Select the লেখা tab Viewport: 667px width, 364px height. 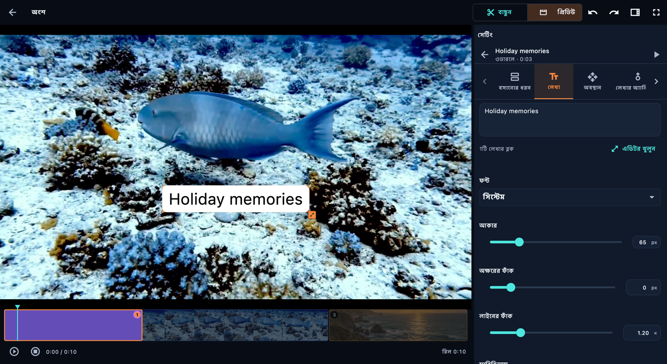coord(554,81)
